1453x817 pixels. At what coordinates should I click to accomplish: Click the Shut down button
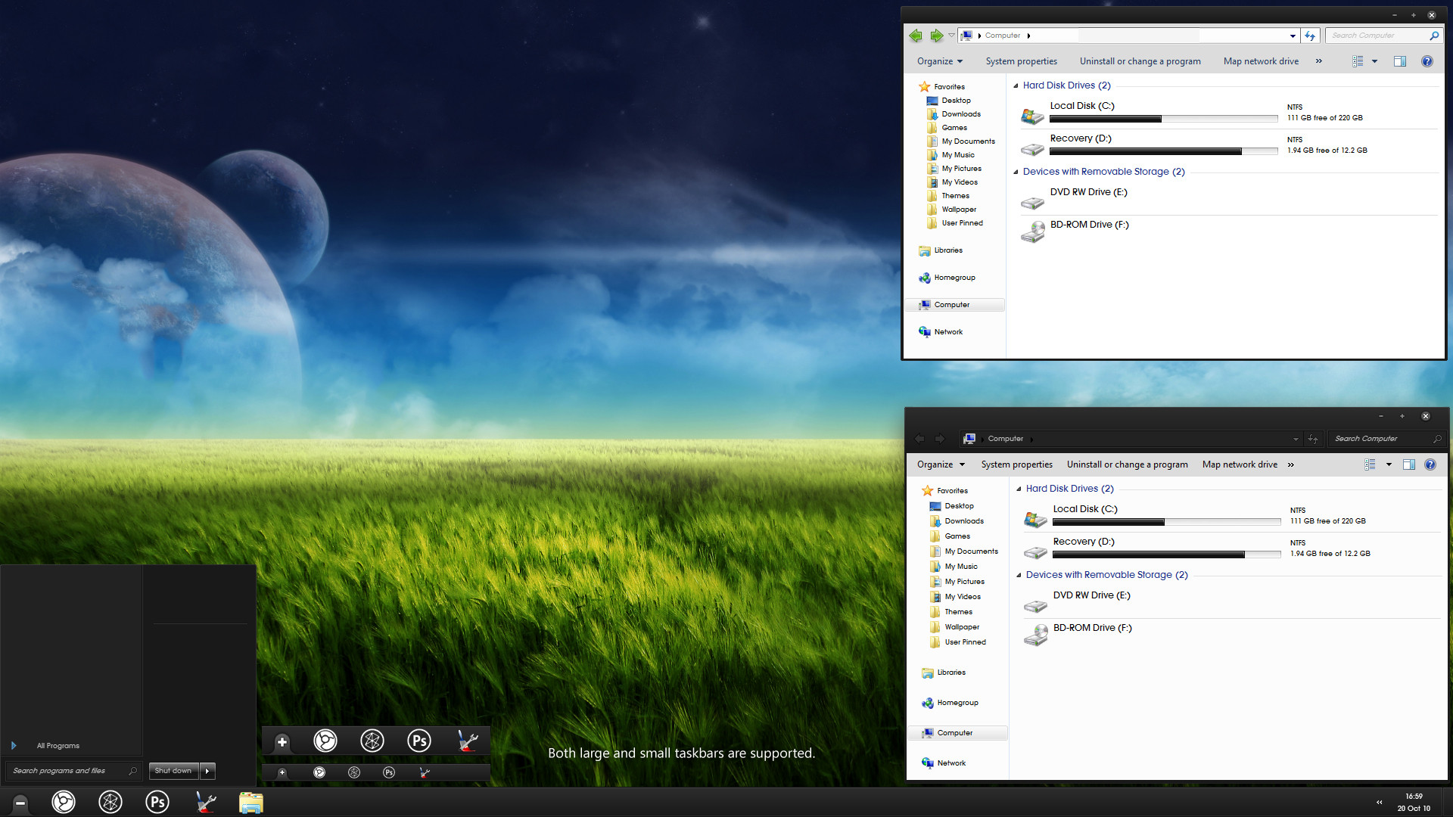(x=173, y=771)
